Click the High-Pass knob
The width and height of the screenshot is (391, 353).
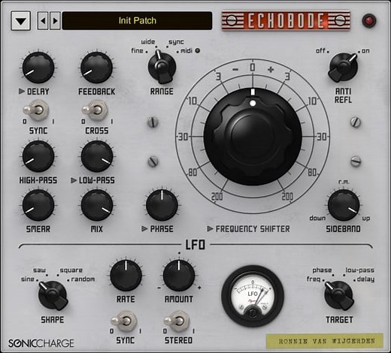38,156
